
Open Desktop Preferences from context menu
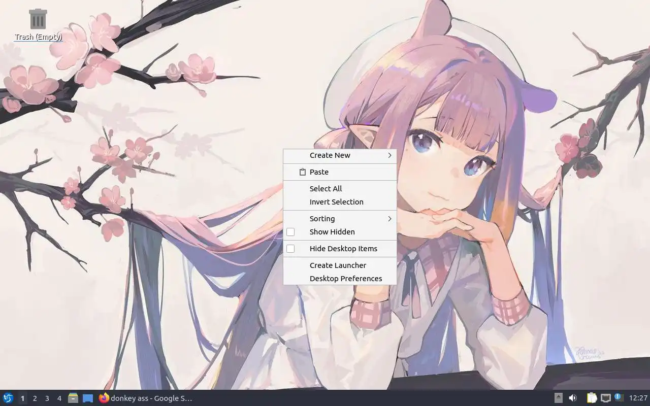340,279
